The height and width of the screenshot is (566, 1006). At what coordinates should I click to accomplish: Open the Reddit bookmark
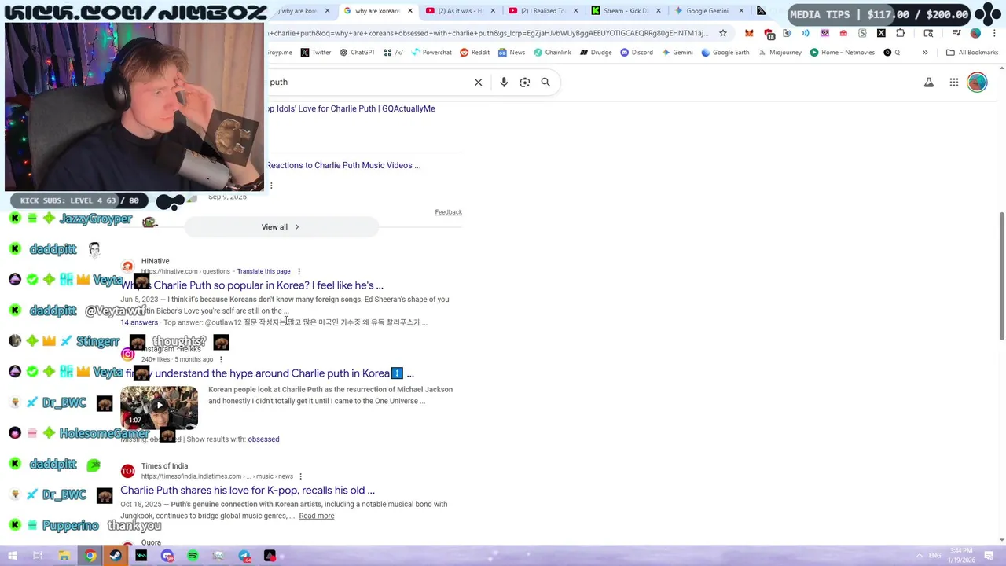coord(475,53)
